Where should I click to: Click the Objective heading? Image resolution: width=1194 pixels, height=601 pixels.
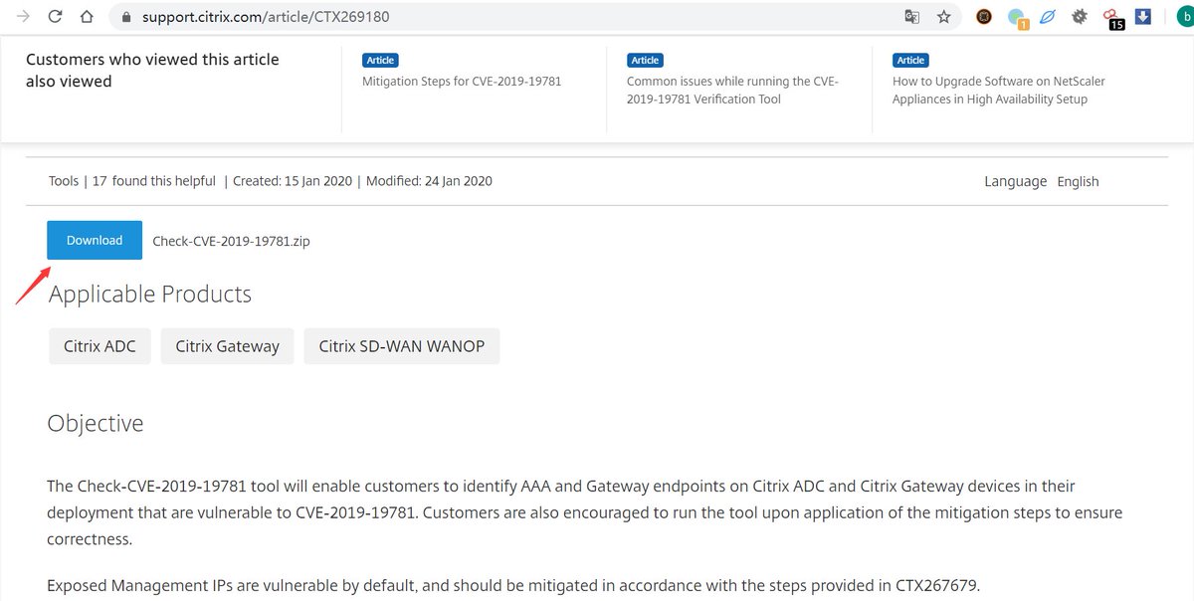(96, 424)
